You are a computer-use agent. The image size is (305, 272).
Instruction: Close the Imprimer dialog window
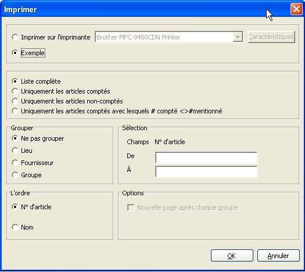[x=296, y=9]
